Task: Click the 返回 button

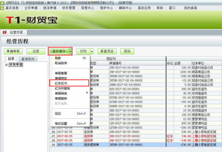Action: 127,51
